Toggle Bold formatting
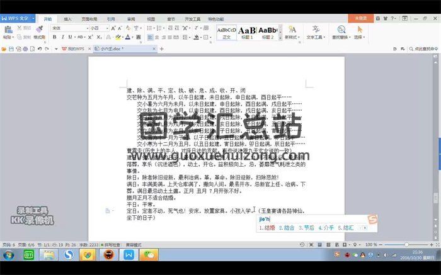The height and width of the screenshot is (275, 441). [55, 37]
